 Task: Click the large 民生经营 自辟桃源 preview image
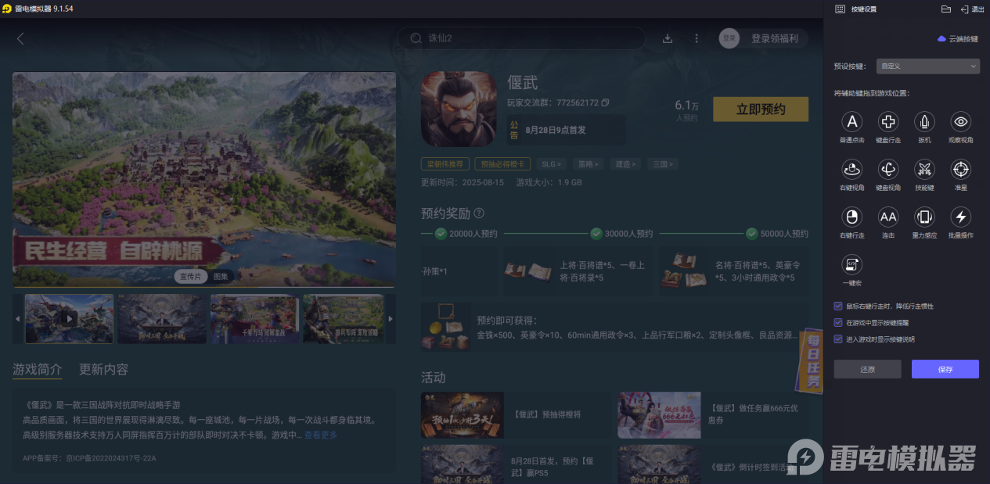pos(204,179)
